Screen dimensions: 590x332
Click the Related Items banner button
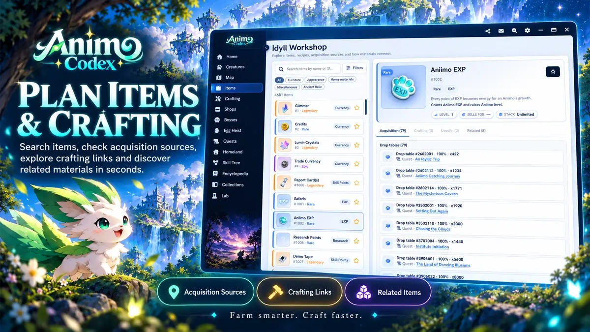[x=388, y=292]
